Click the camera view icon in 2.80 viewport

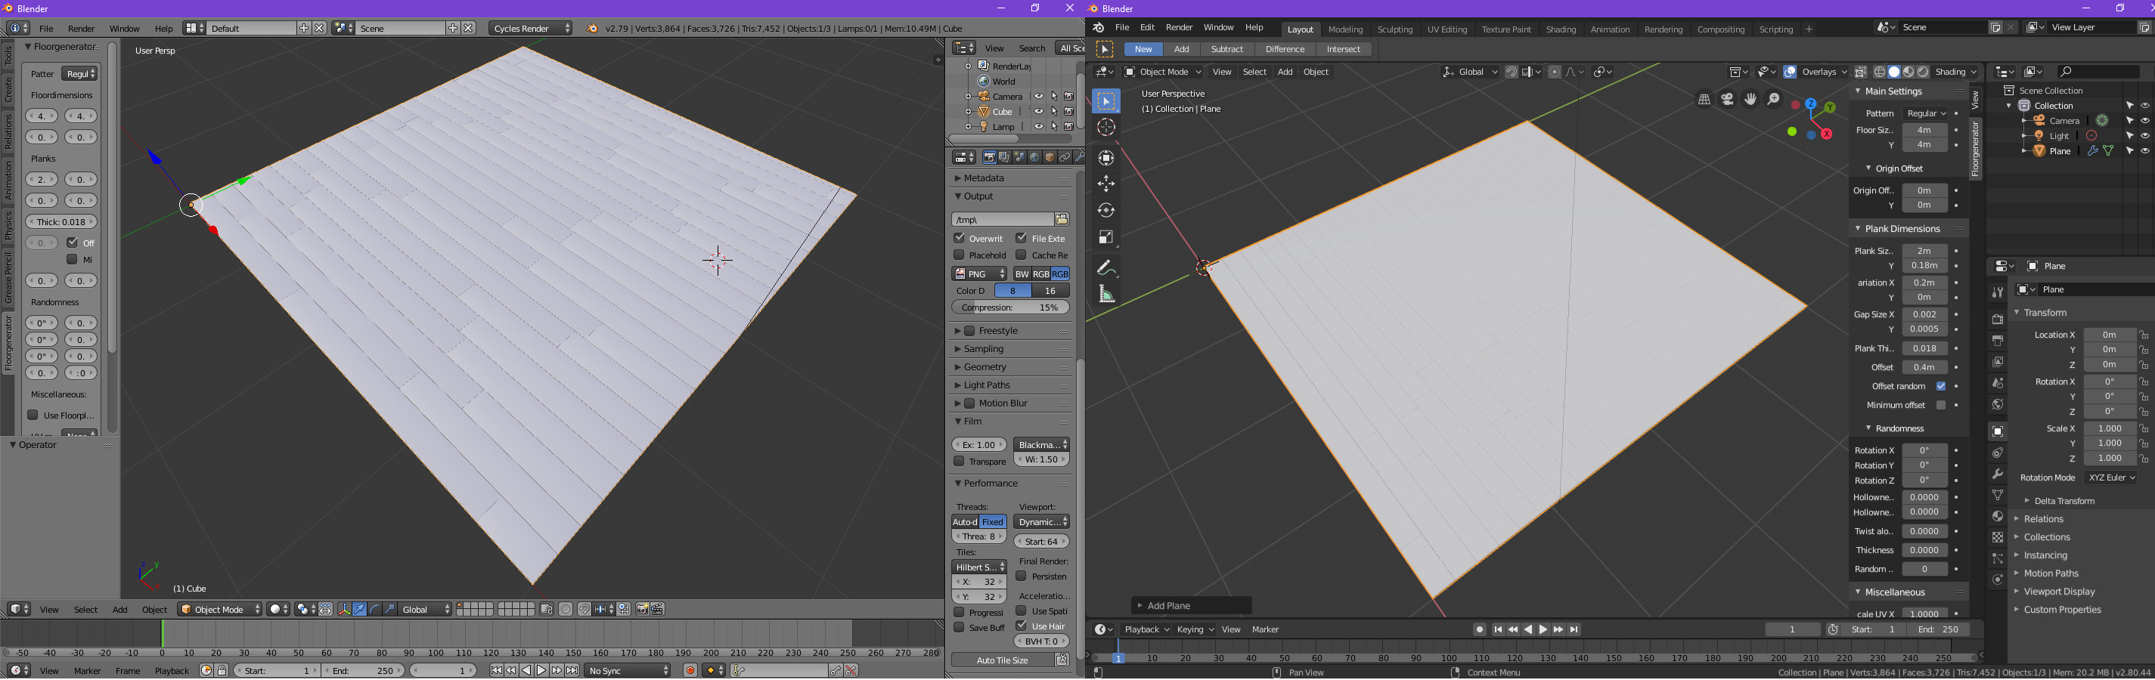[1728, 100]
